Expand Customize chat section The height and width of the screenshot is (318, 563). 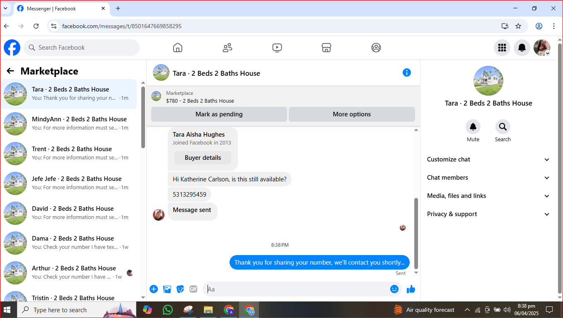pos(488,159)
